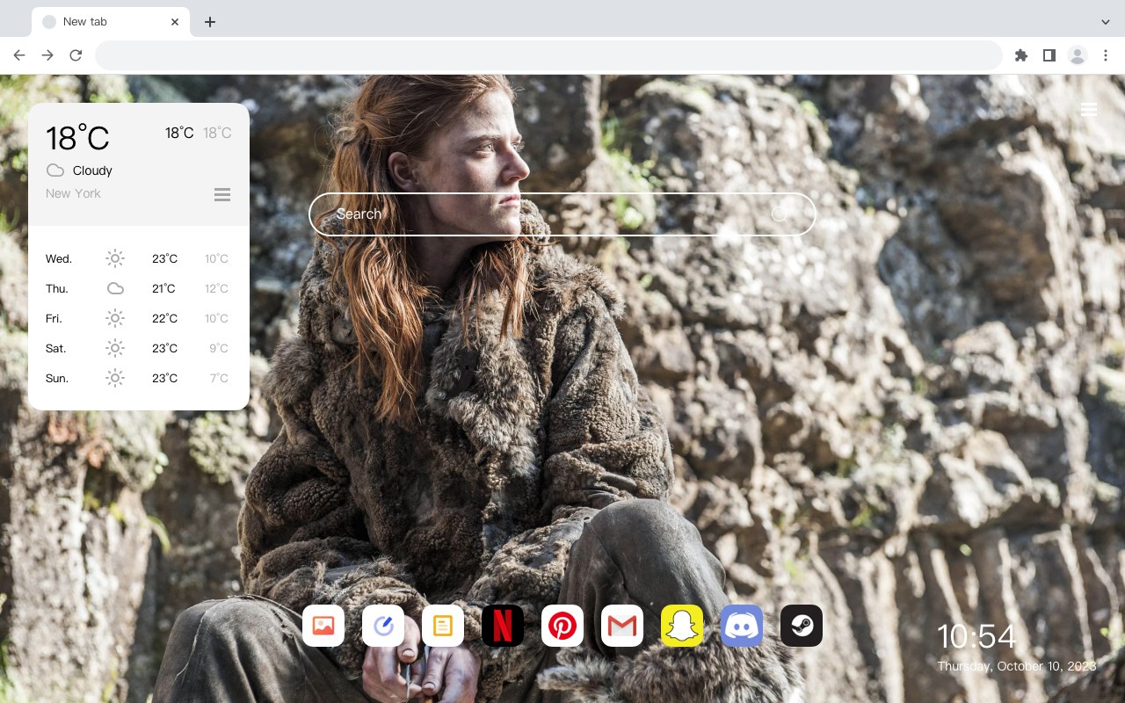Click the sun icon in the Sun. row
Image resolution: width=1125 pixels, height=703 pixels.
[115, 378]
